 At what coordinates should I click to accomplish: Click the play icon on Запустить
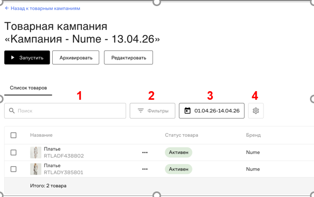coord(13,58)
